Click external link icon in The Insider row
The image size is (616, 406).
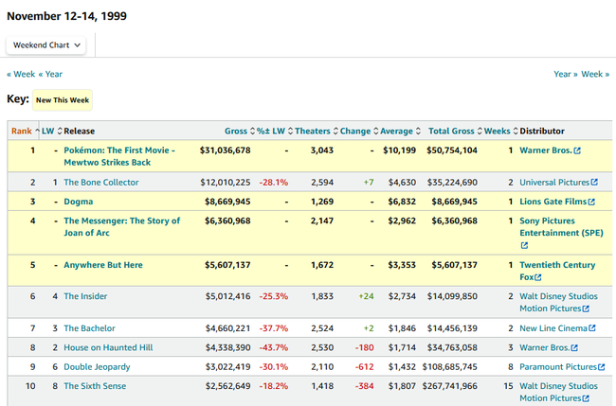[586, 309]
